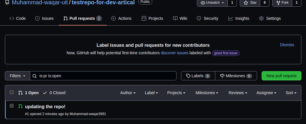Open the Sort dropdown menu
The width and height of the screenshot is (306, 124).
pos(291,93)
